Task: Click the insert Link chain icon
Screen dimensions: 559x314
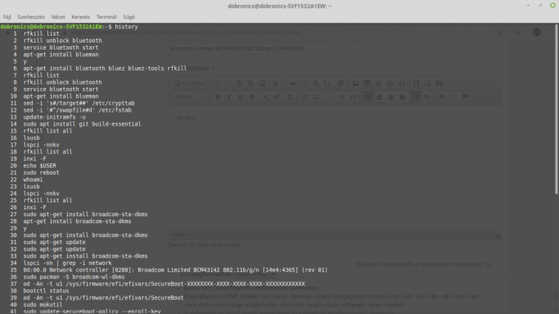Action: point(442,97)
